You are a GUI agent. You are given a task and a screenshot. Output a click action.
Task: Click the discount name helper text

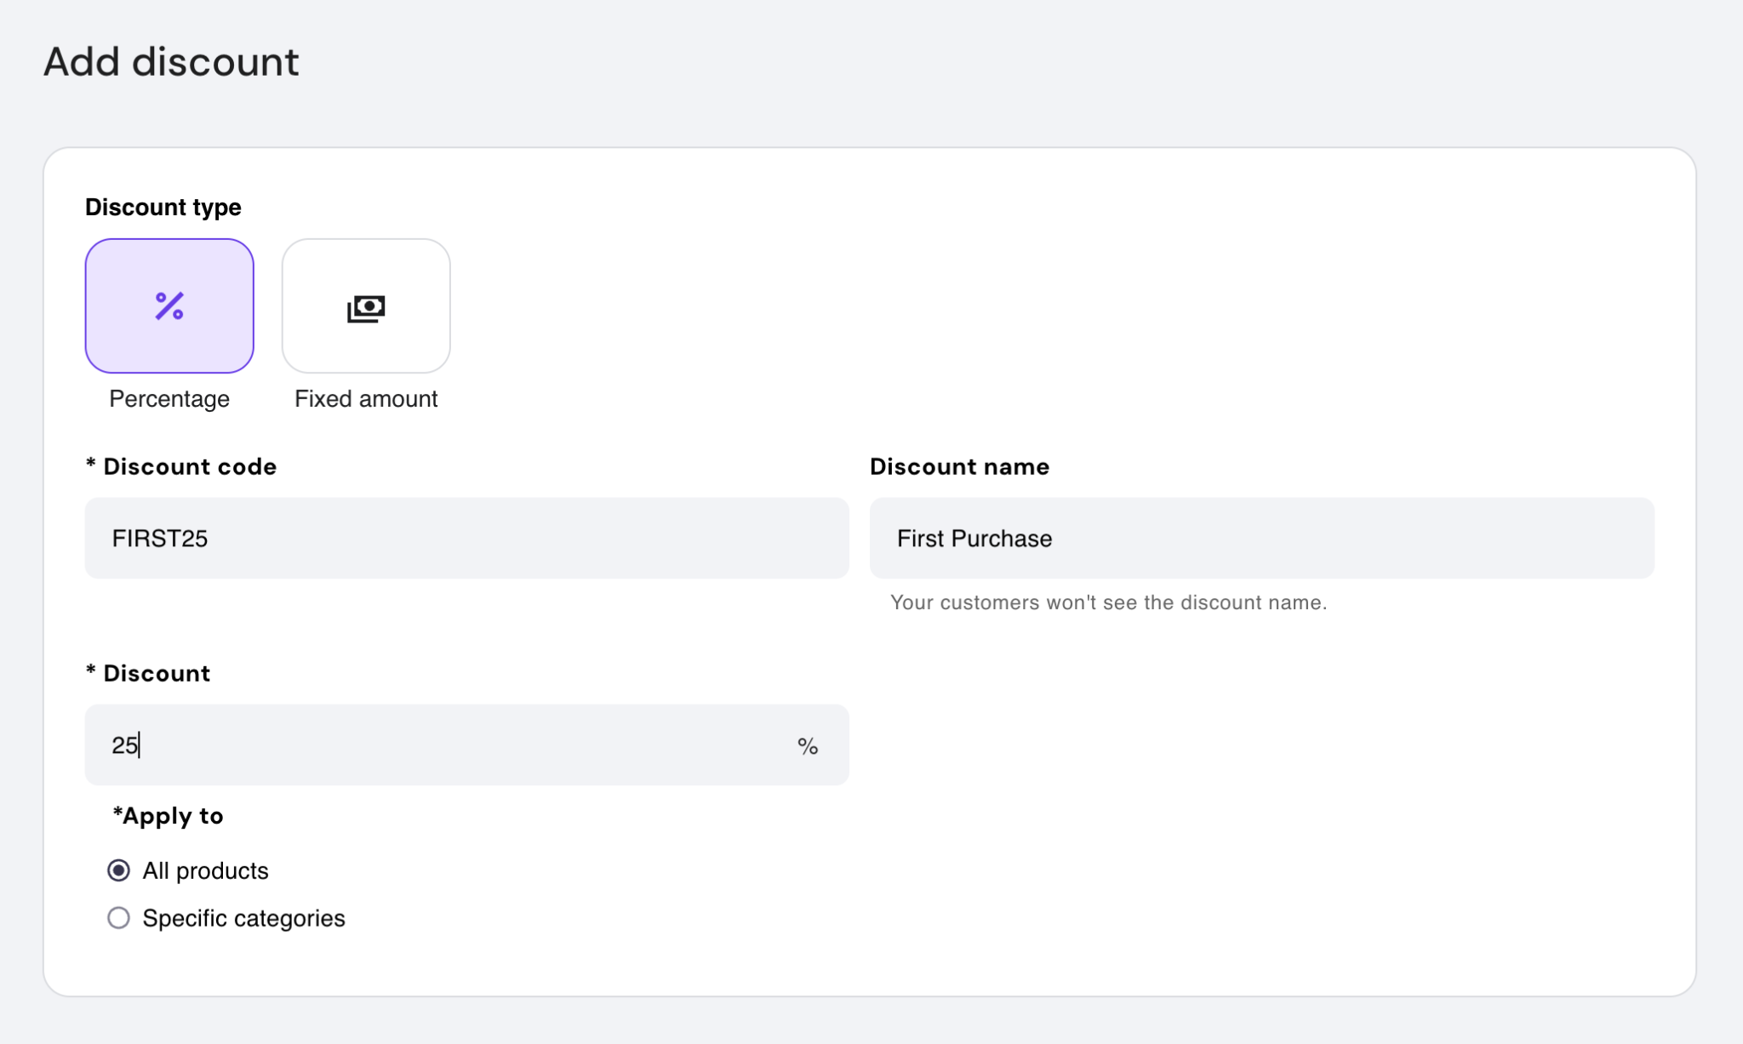1108,602
